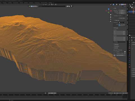
Task: Uncheck Camera to View lock
Action: click(119, 26)
